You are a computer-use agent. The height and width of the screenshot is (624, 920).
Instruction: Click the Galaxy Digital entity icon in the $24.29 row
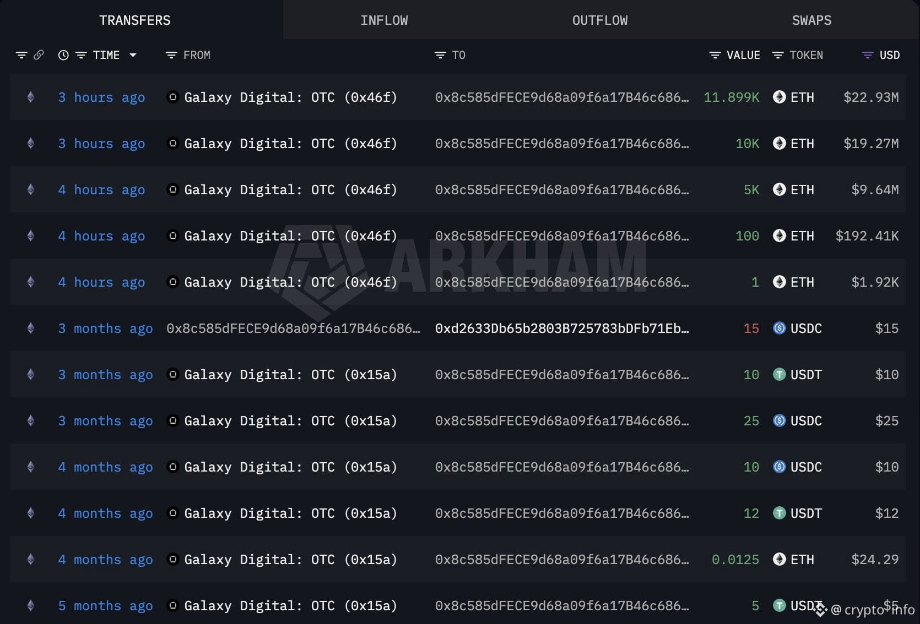[172, 560]
